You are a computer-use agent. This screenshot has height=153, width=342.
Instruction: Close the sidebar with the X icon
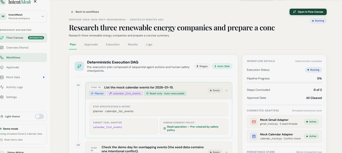(35, 2)
